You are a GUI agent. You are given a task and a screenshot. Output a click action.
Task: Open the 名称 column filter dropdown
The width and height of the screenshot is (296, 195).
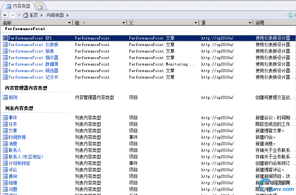pyautogui.click(x=69, y=23)
